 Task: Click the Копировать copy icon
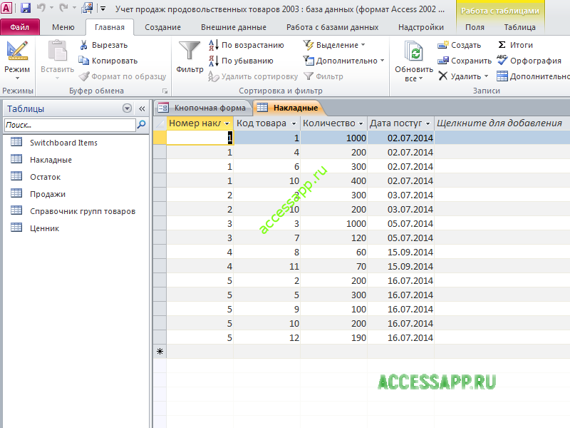(x=83, y=61)
